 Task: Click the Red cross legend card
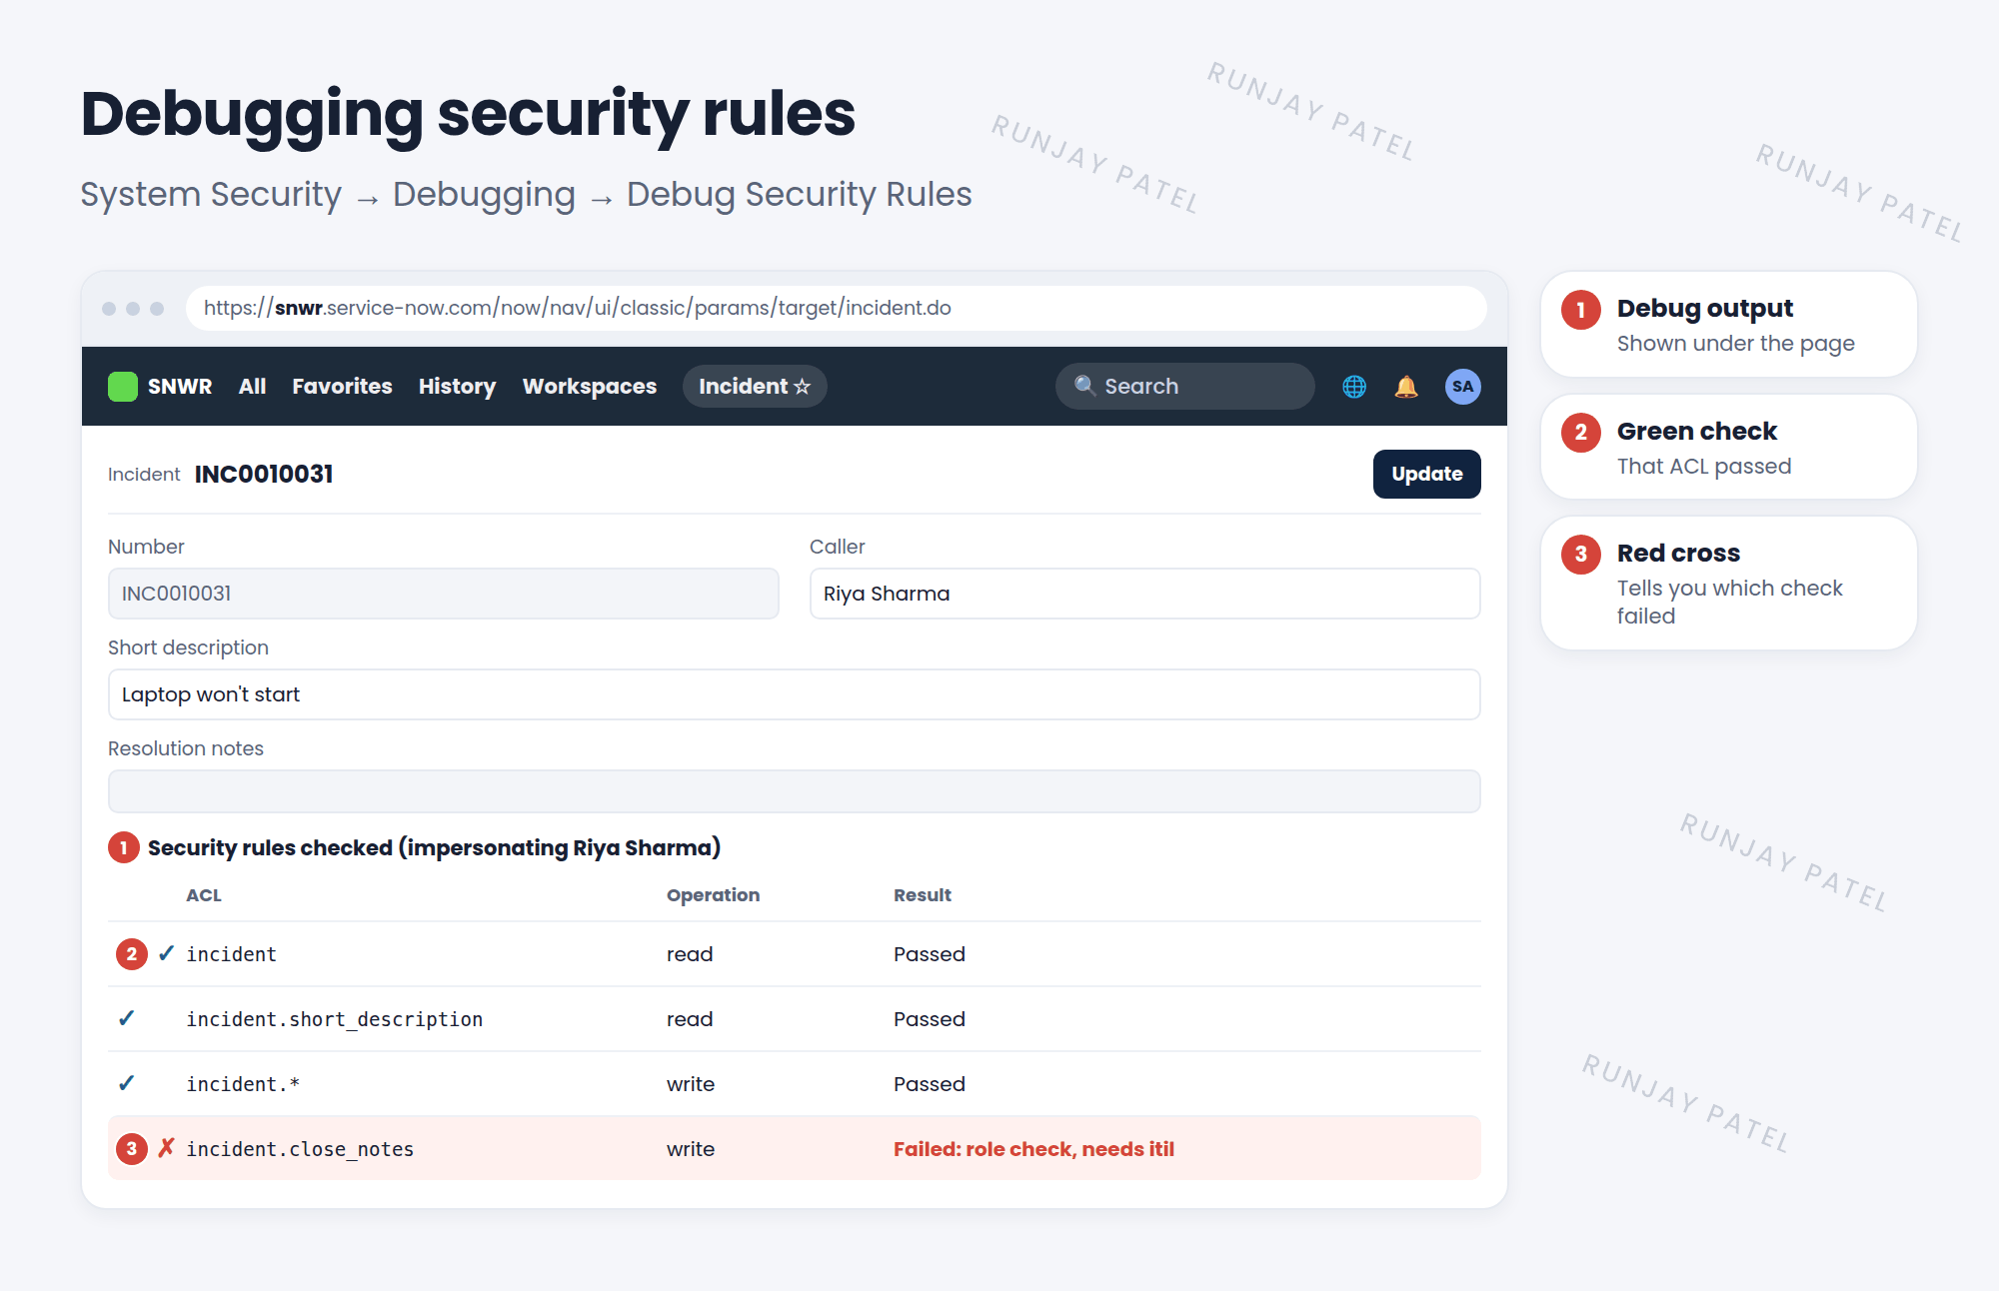coord(1728,584)
